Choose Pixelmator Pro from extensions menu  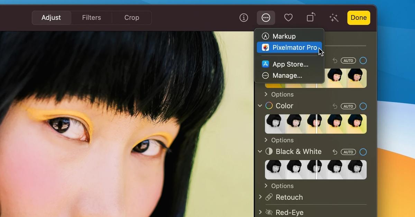coord(289,47)
